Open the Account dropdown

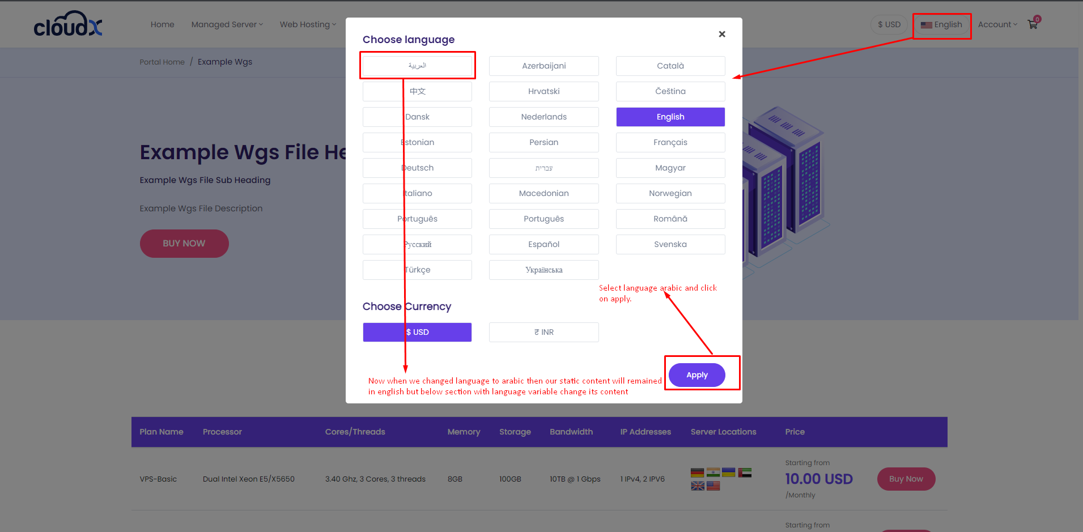[x=997, y=24]
